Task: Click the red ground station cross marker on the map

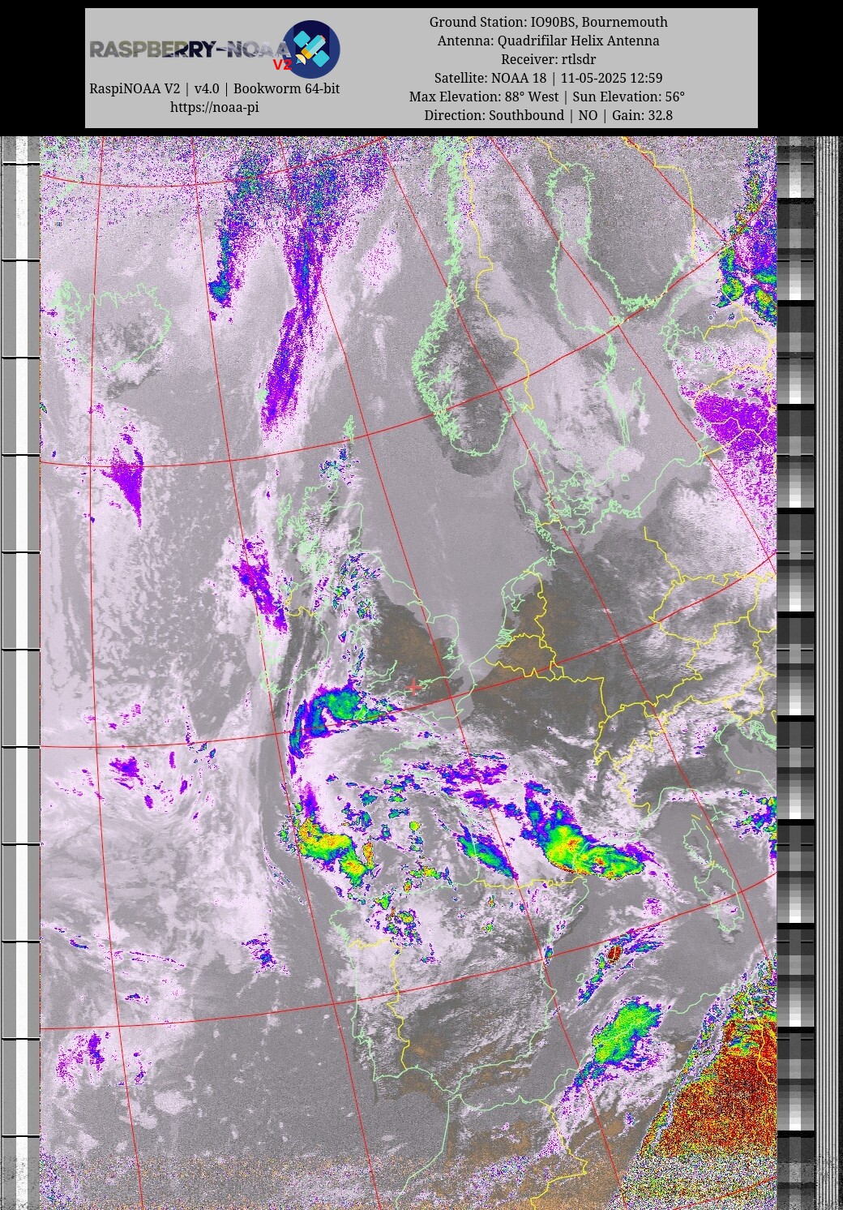Action: [x=413, y=687]
